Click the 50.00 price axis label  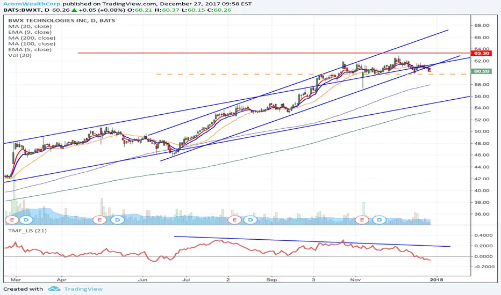(x=482, y=131)
